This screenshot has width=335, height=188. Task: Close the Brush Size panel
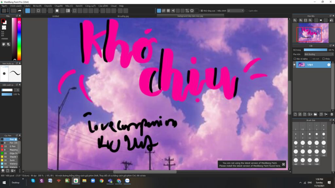[x=333, y=120]
